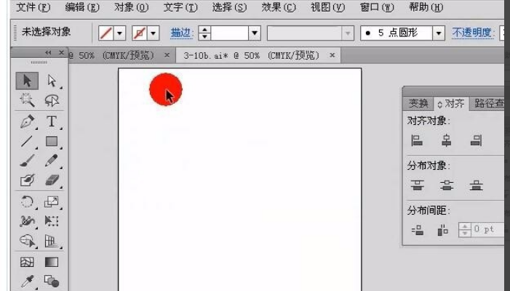Open the 视图(V) menu
510x291 pixels.
pos(328,7)
